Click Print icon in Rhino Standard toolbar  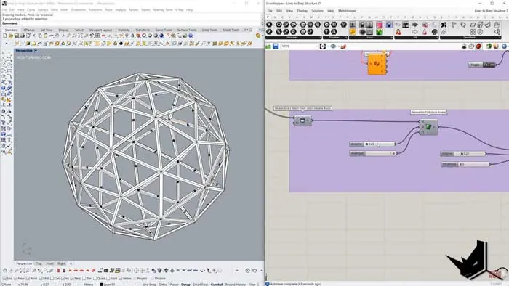click(23, 36)
